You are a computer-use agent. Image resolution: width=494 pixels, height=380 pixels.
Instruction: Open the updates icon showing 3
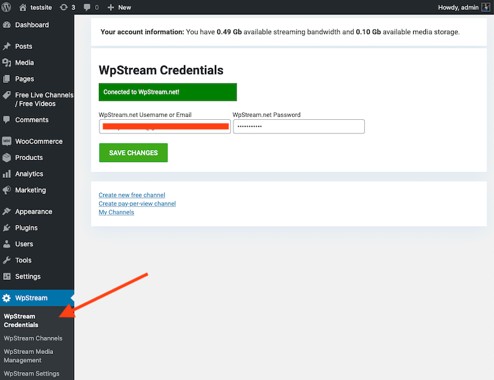pos(64,7)
